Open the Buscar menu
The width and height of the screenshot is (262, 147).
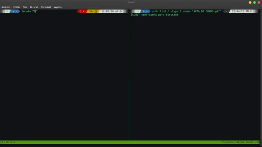pos(34,7)
